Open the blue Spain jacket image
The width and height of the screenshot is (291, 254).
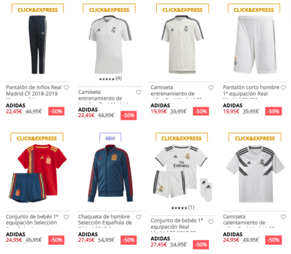tap(110, 174)
